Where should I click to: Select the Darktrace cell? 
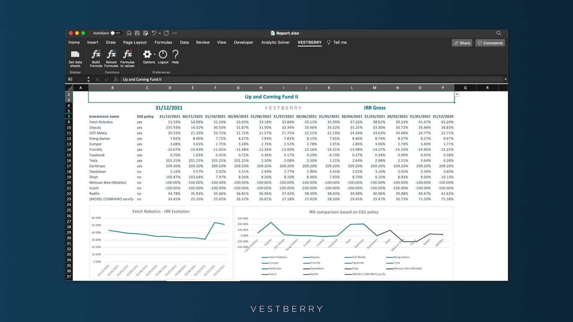(112, 166)
